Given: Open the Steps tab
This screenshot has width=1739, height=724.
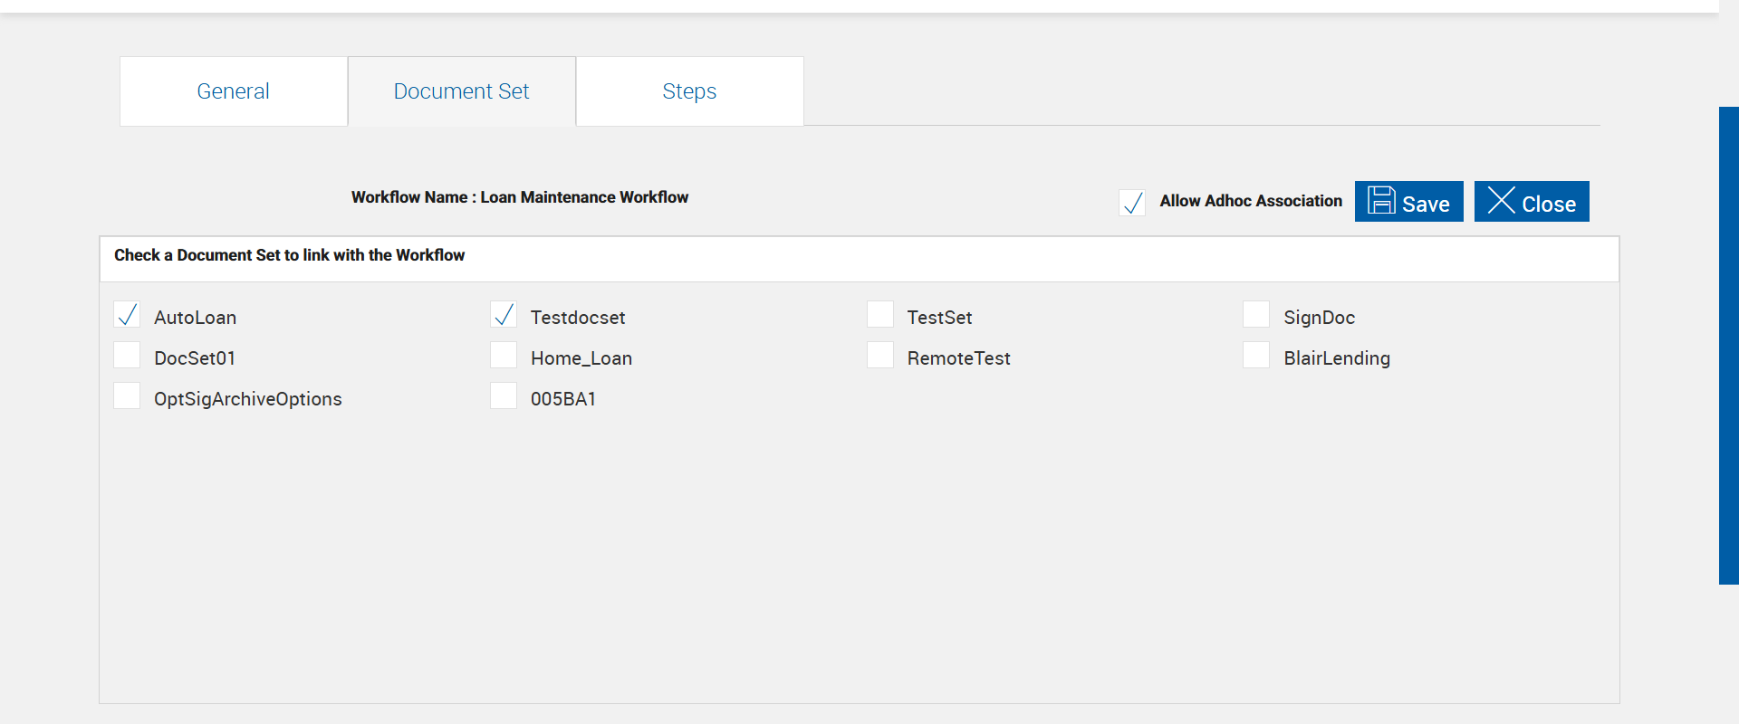Looking at the screenshot, I should [689, 91].
